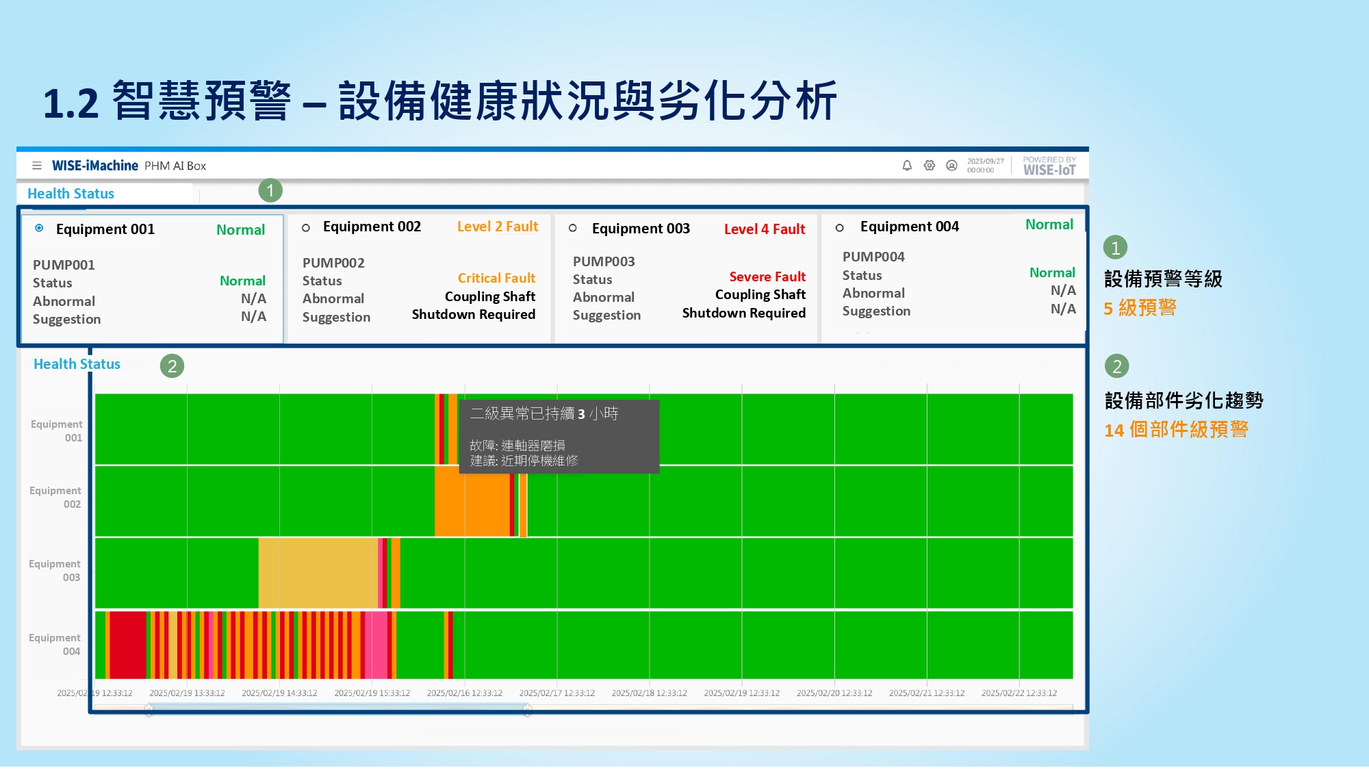Click yellow segment in Equipment 003 row
The width and height of the screenshot is (1369, 770).
[317, 573]
